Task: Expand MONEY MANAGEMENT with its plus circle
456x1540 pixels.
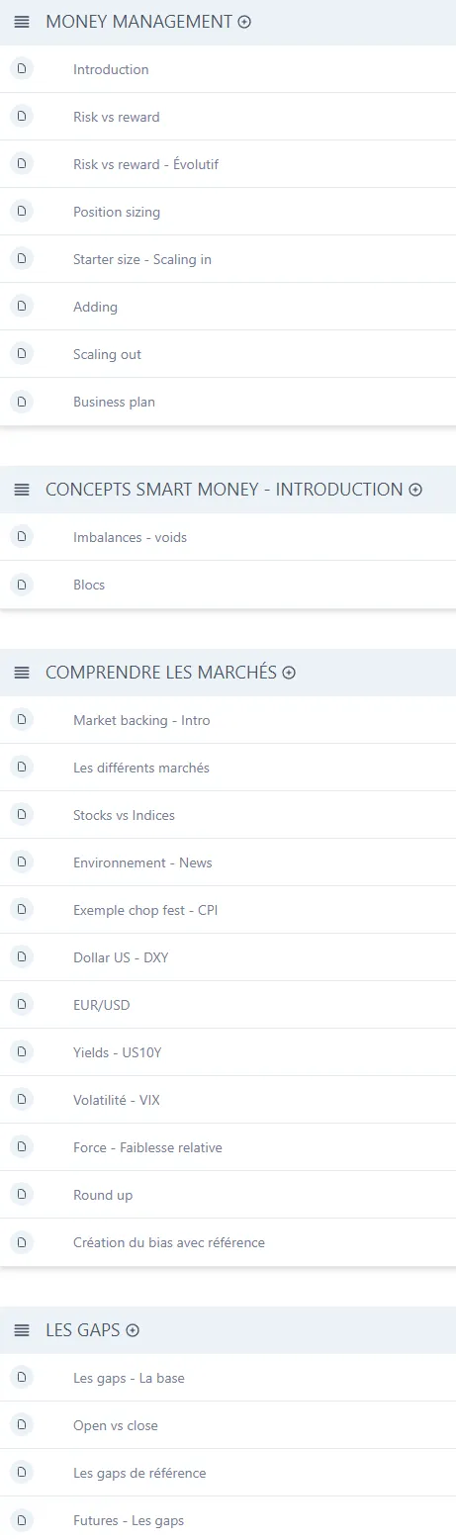Action: tap(244, 22)
